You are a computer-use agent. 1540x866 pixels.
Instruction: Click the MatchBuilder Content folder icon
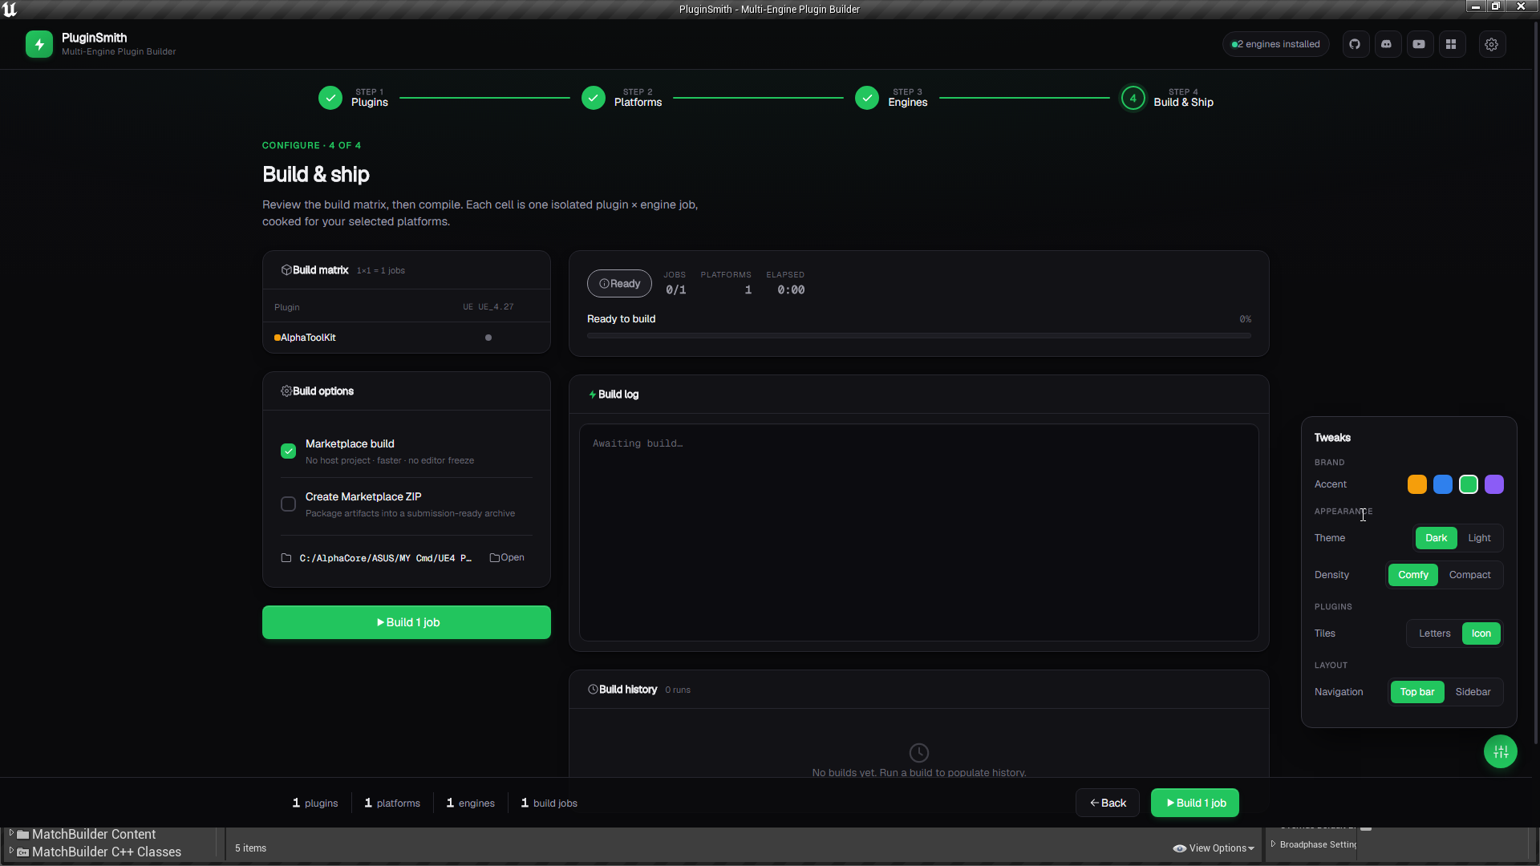pos(23,835)
